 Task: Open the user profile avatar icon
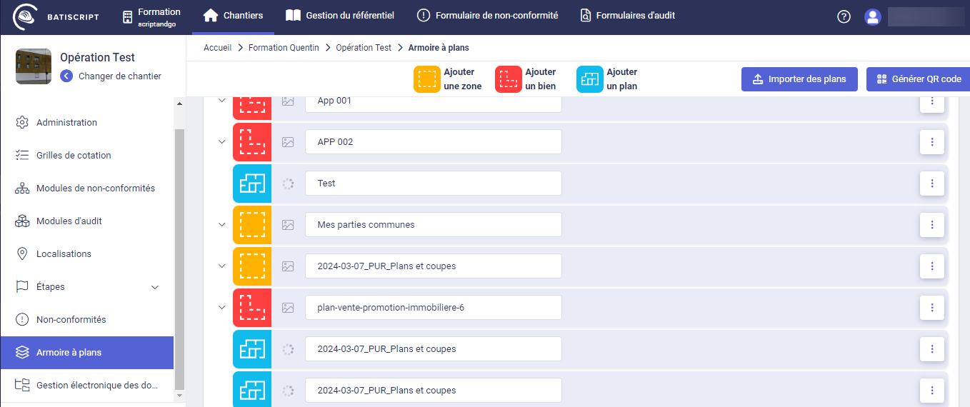pyautogui.click(x=872, y=16)
